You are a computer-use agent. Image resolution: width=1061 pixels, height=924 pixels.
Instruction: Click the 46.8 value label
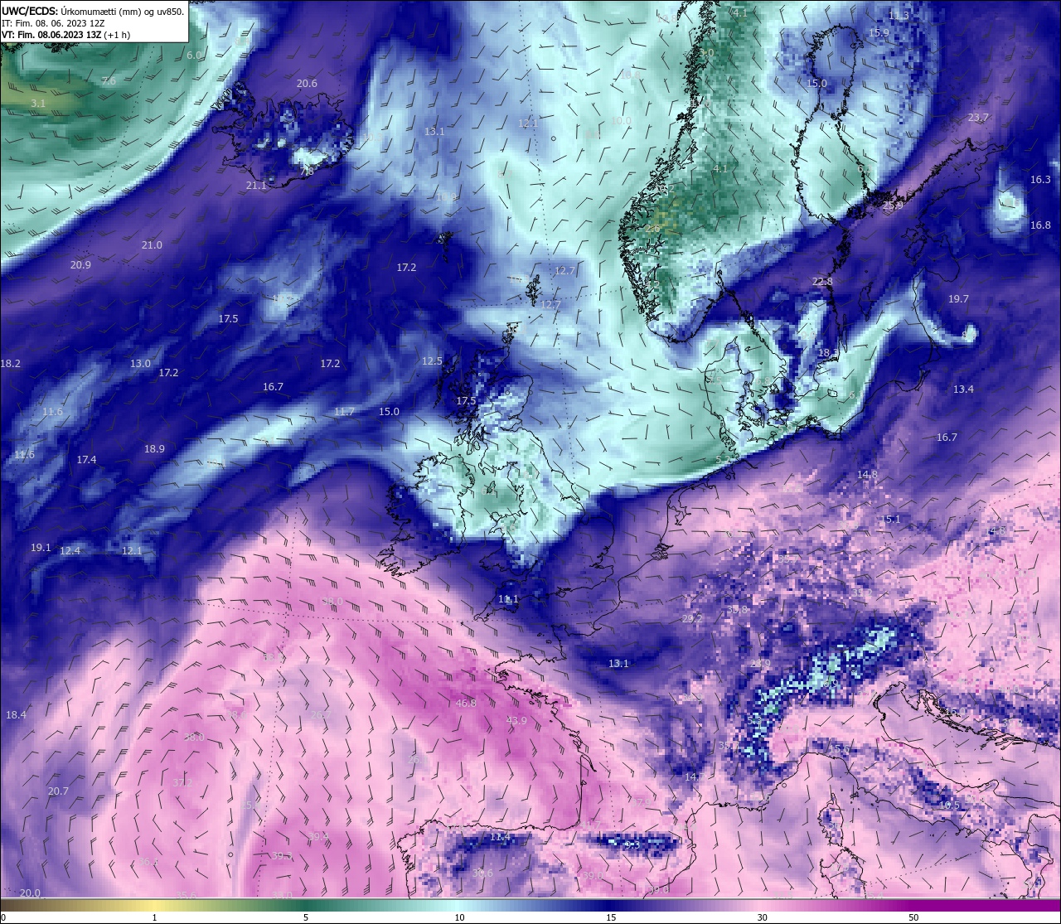tap(466, 703)
